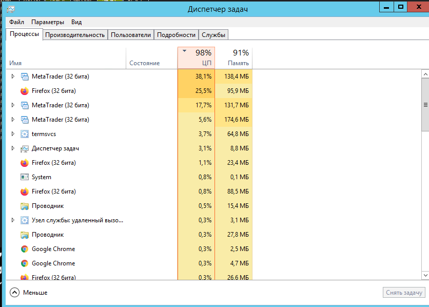Select Firefox icon with 88,5 МБ memory
The width and height of the screenshot is (429, 307).
[x=25, y=191]
